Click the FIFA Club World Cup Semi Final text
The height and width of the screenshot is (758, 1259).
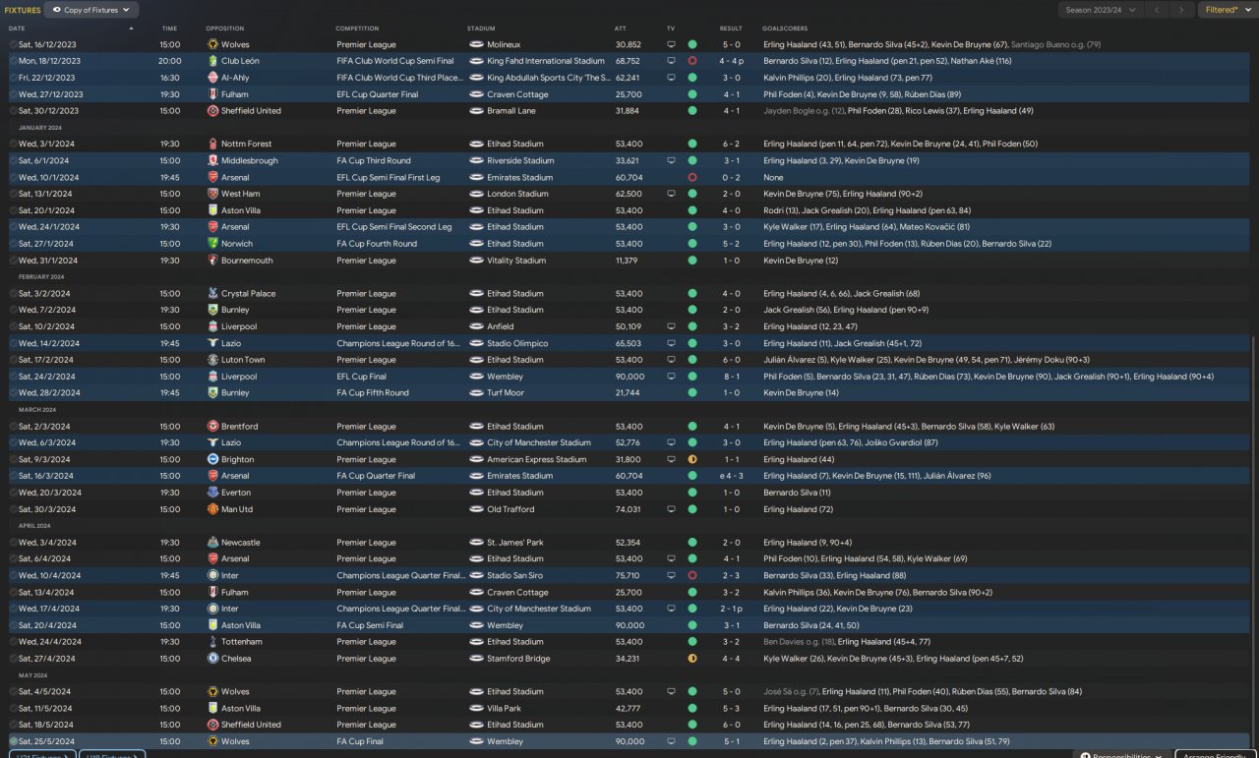(395, 61)
